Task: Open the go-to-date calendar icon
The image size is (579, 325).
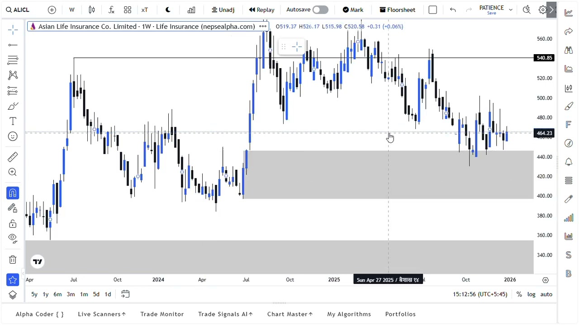Action: 125,294
